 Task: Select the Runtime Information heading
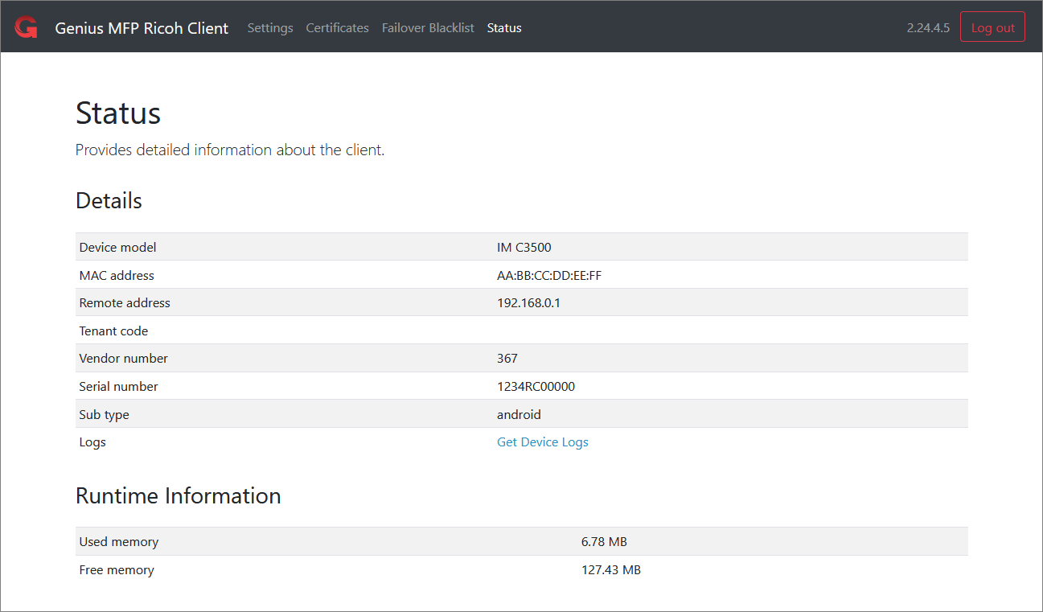tap(179, 495)
